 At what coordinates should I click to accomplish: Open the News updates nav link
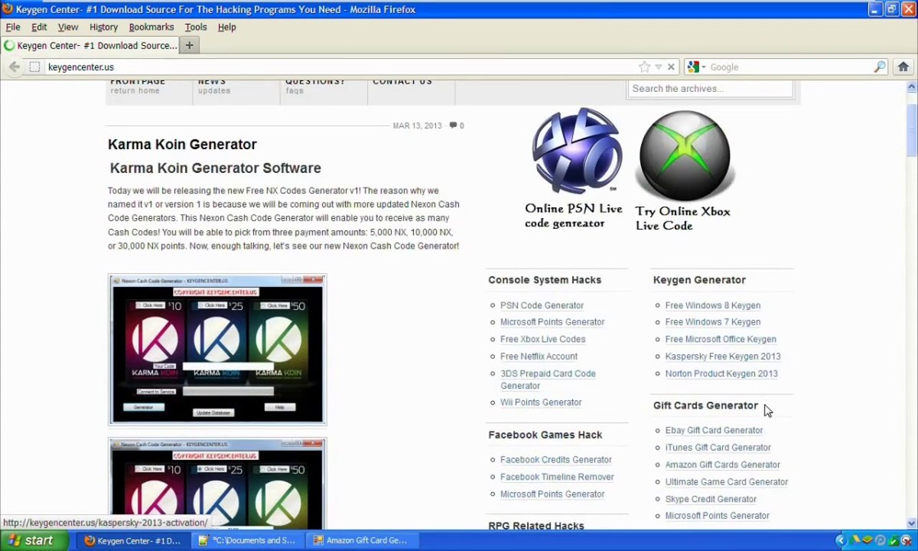click(x=213, y=86)
